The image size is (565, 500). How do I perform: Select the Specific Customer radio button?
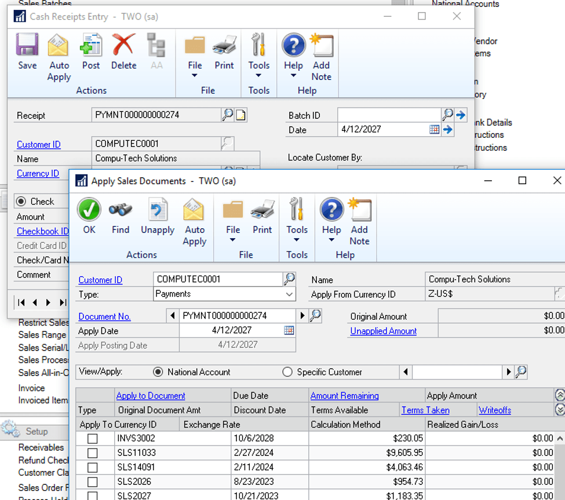[287, 372]
